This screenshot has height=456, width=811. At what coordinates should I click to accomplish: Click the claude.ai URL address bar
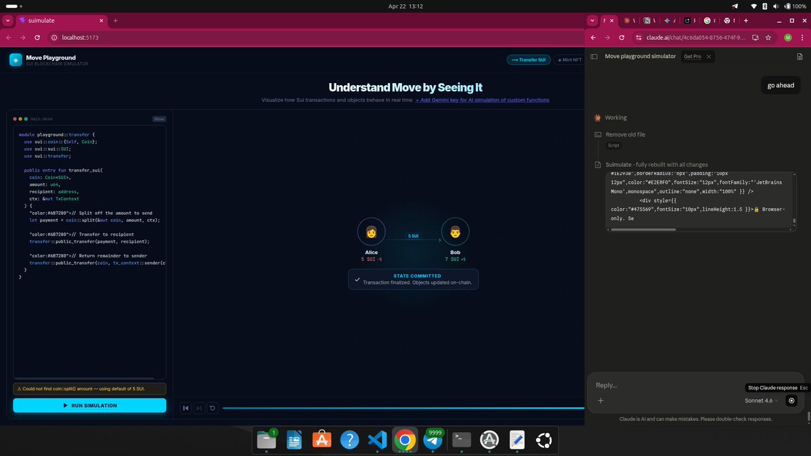coord(696,38)
